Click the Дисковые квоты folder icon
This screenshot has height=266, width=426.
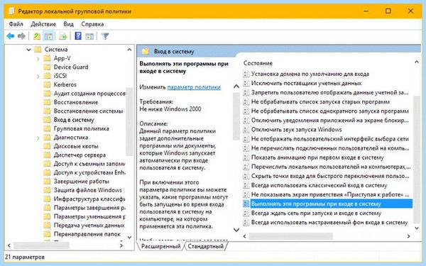(47, 146)
